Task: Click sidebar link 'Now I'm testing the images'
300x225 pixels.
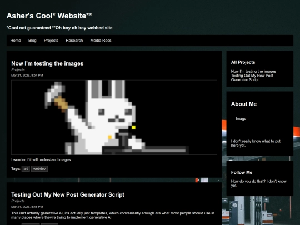Action: [253, 71]
